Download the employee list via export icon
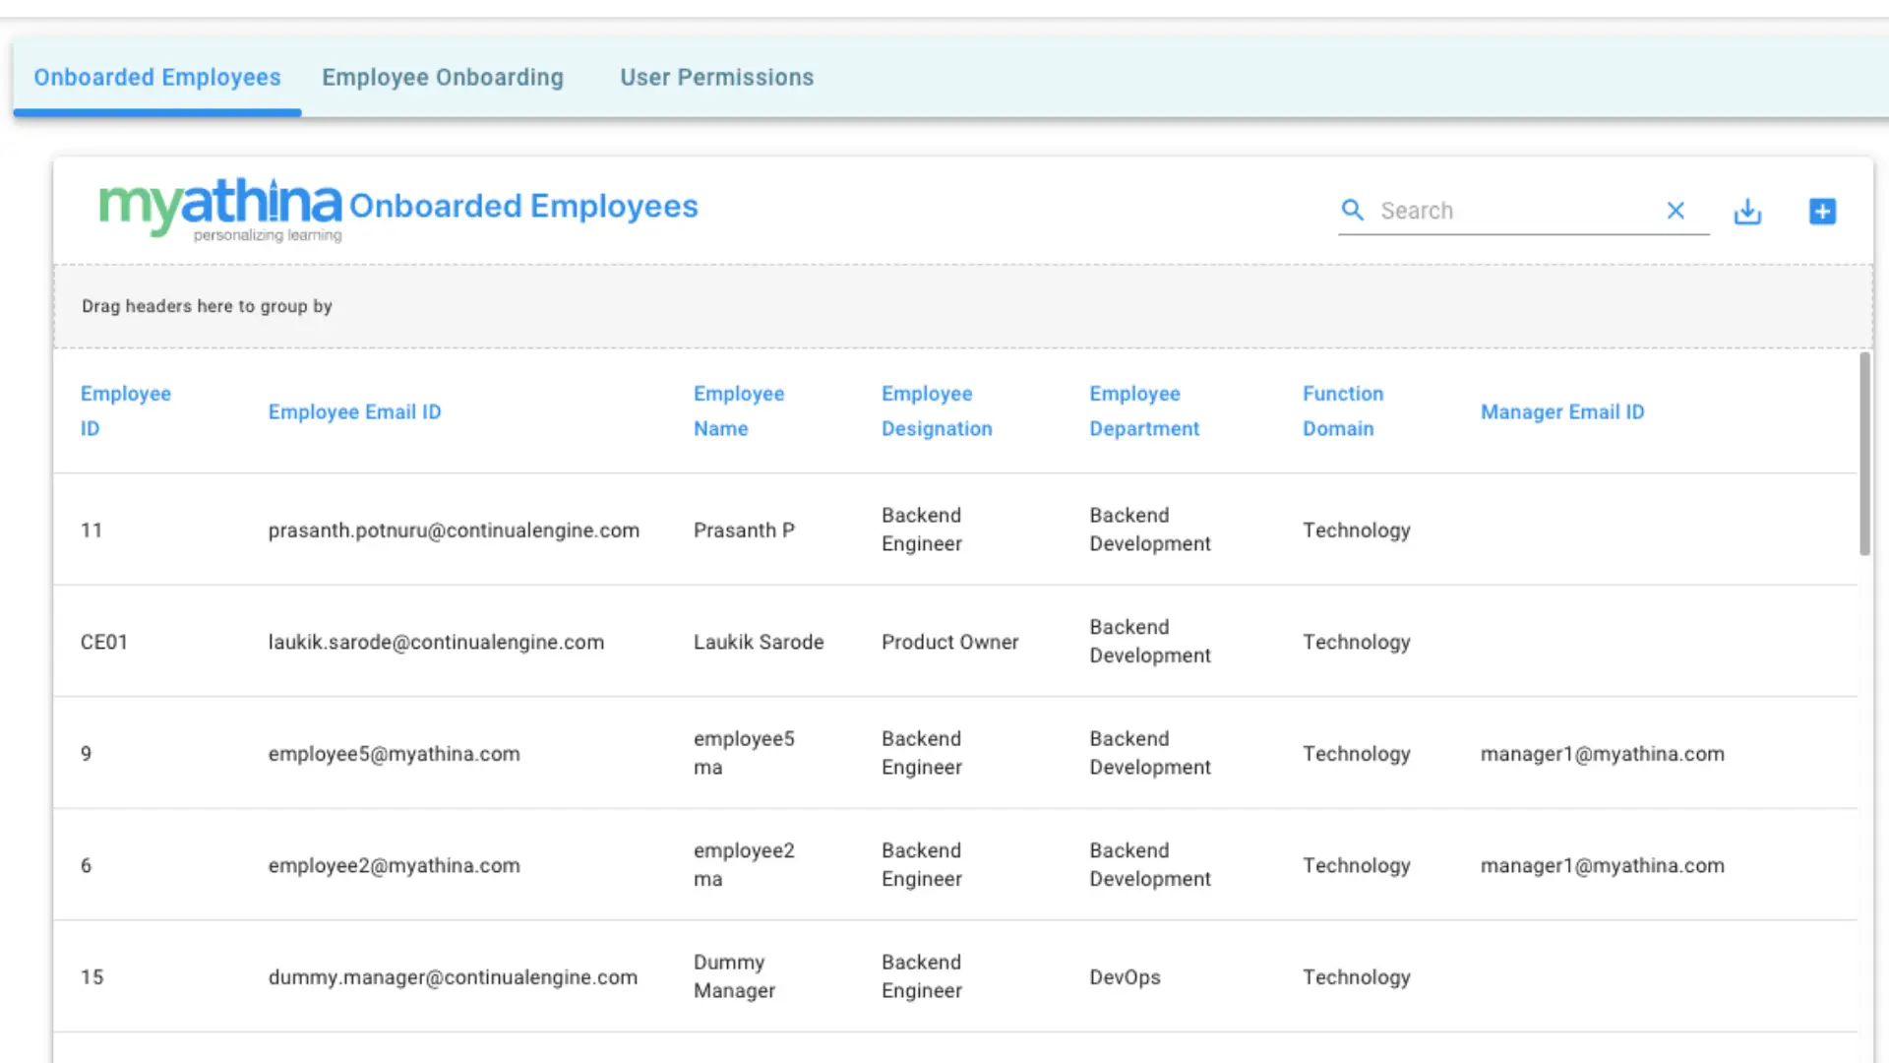This screenshot has height=1063, width=1889. [1747, 212]
